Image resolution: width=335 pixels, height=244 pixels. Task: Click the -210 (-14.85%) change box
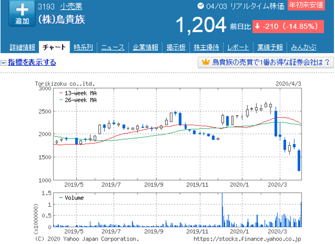tap(288, 26)
